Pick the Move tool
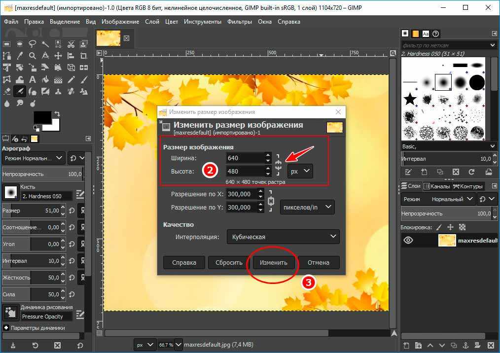Viewport: 500px width, 353px height. click(x=58, y=56)
